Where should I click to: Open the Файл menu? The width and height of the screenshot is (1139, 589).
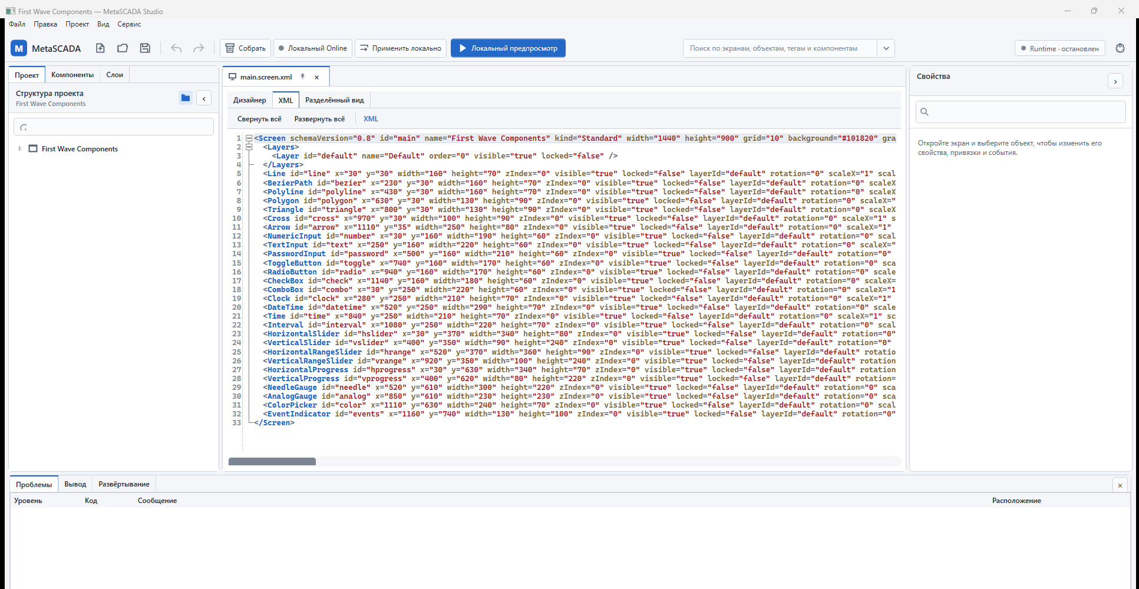coord(17,24)
